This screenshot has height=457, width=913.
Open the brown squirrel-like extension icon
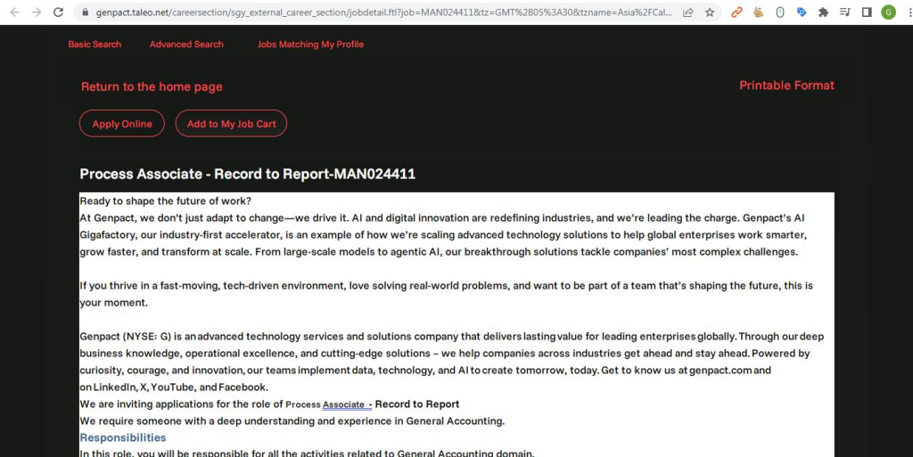pyautogui.click(x=758, y=12)
